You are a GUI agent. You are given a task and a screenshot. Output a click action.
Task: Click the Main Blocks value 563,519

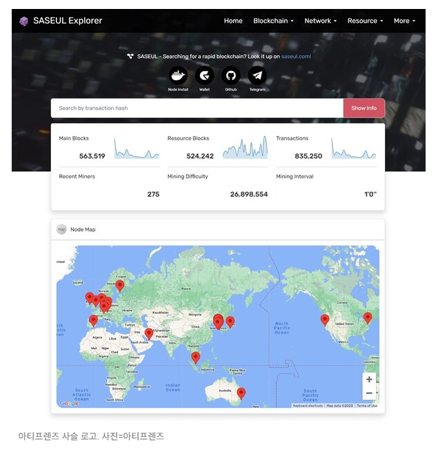pos(92,156)
